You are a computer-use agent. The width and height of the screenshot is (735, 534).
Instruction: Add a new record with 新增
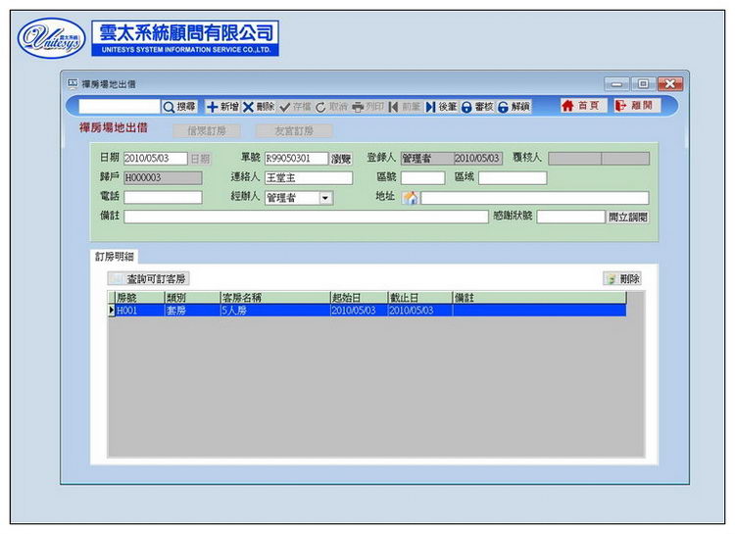(x=221, y=106)
